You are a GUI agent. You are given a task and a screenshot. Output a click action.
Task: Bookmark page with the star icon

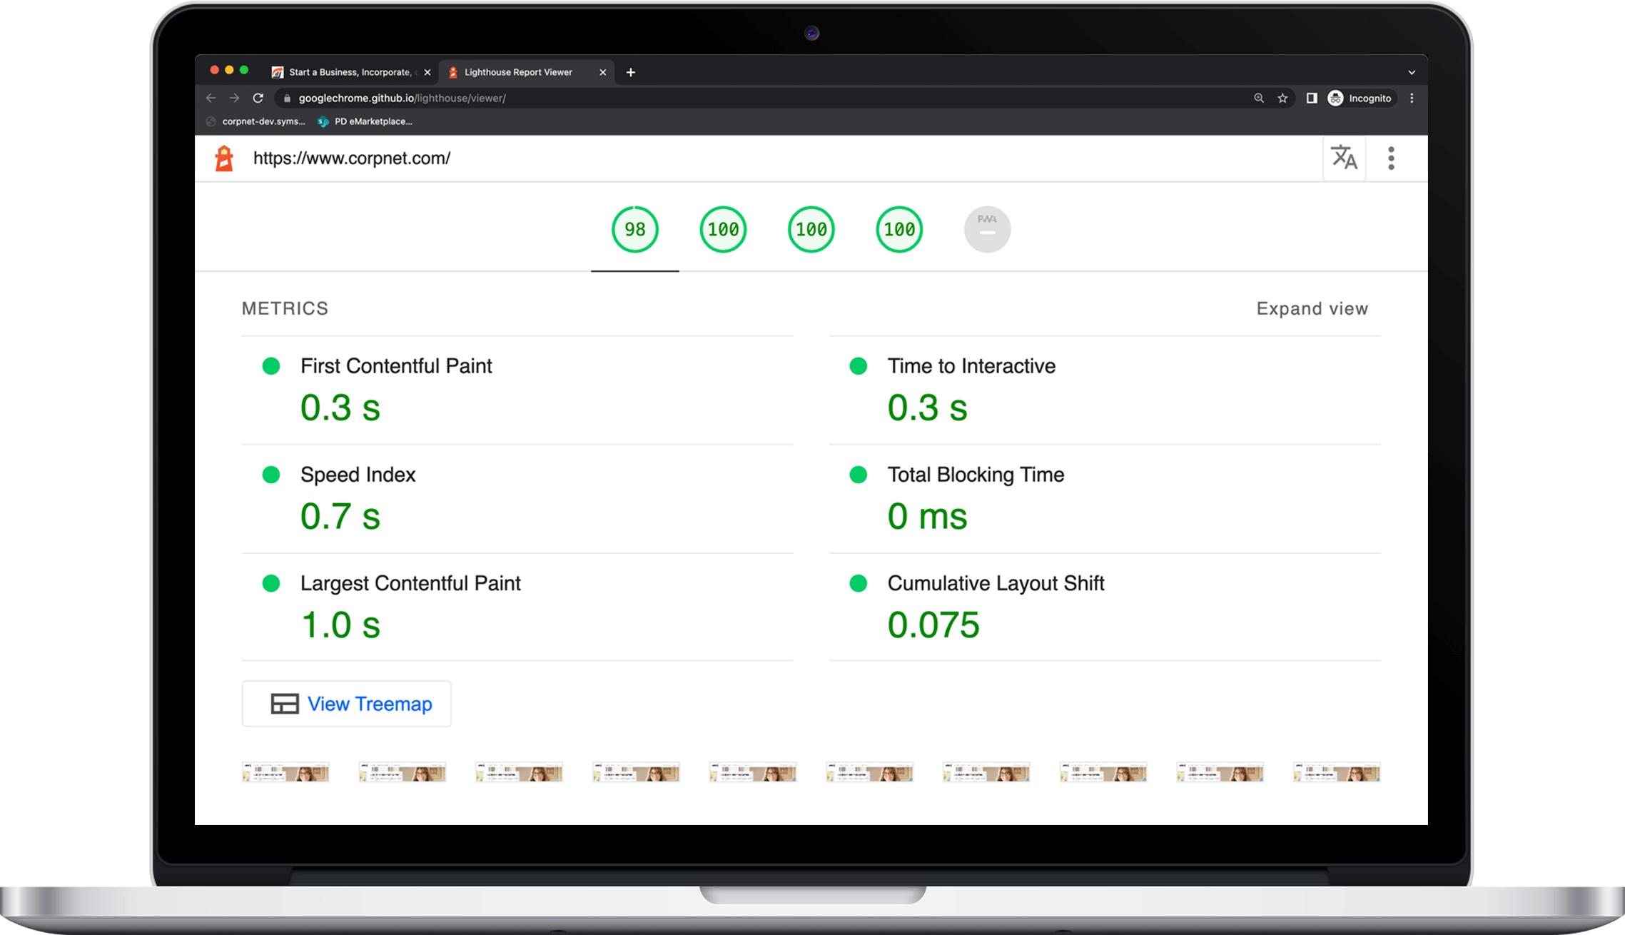coord(1283,98)
